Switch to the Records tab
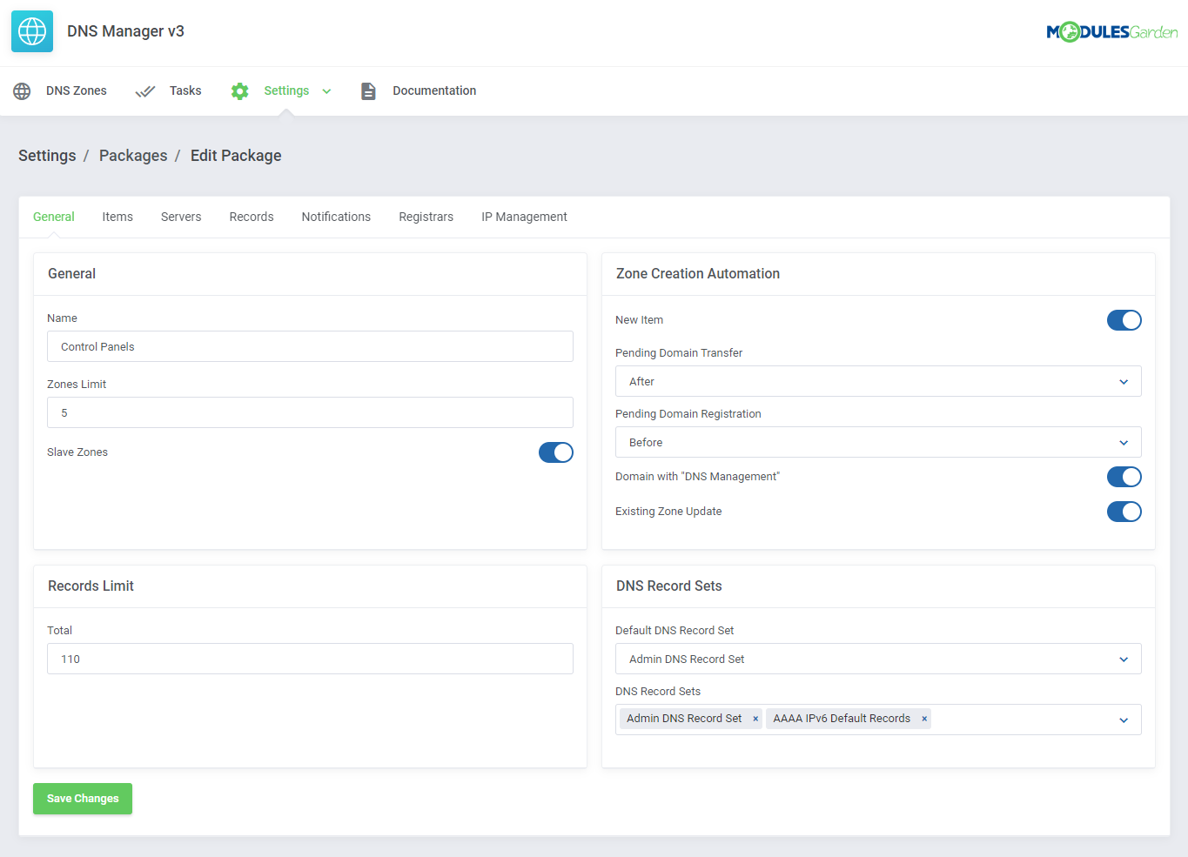1188x857 pixels. [252, 217]
